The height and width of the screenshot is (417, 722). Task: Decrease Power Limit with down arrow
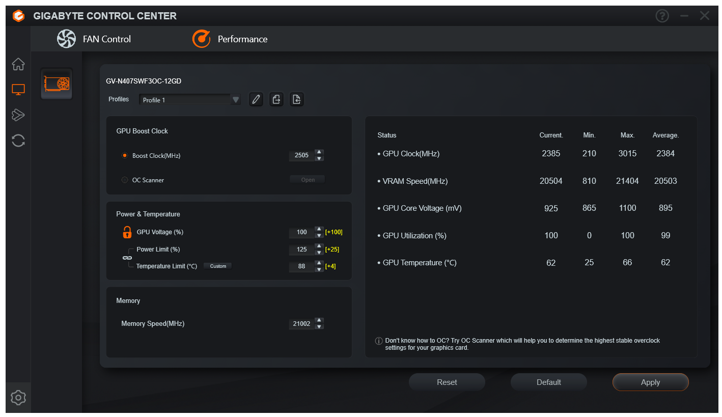[319, 253]
